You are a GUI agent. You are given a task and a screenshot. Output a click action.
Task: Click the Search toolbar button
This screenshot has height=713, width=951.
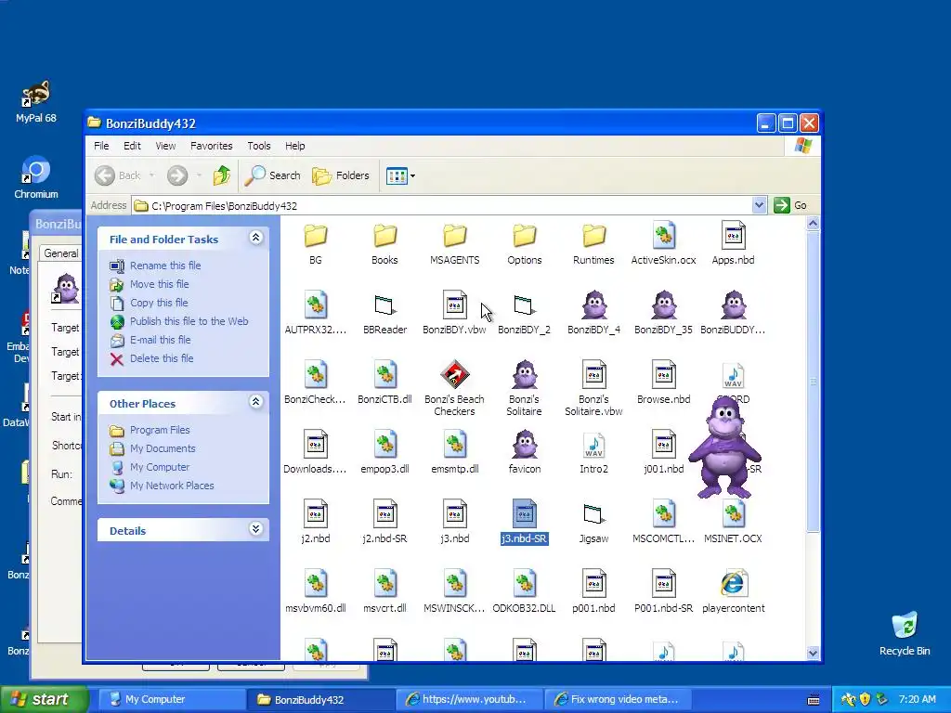coord(273,175)
